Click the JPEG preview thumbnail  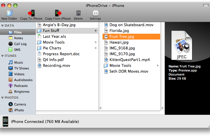(x=182, y=45)
